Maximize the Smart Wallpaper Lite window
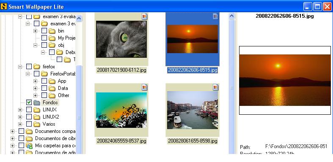The height and width of the screenshot is (162, 333). click(x=317, y=7)
